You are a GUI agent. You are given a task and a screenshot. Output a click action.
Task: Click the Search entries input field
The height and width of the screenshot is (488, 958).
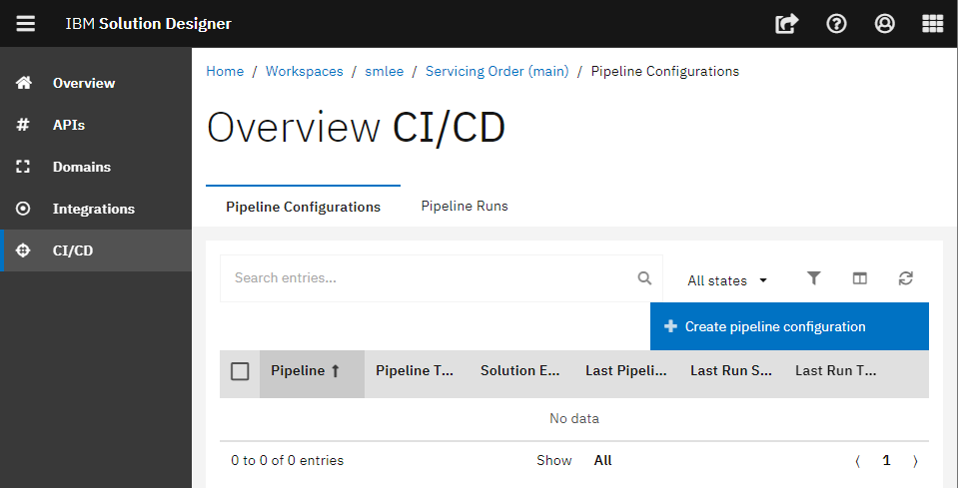tap(442, 278)
